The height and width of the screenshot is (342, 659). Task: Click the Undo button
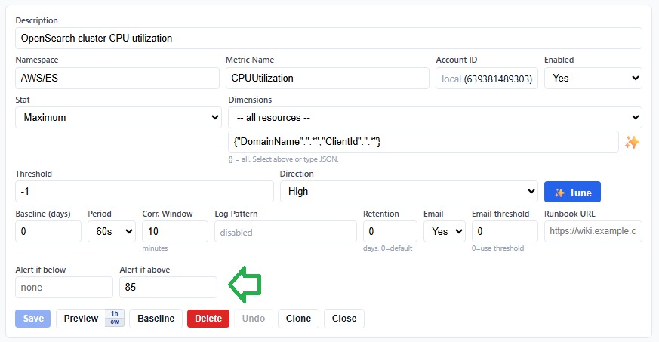point(254,319)
